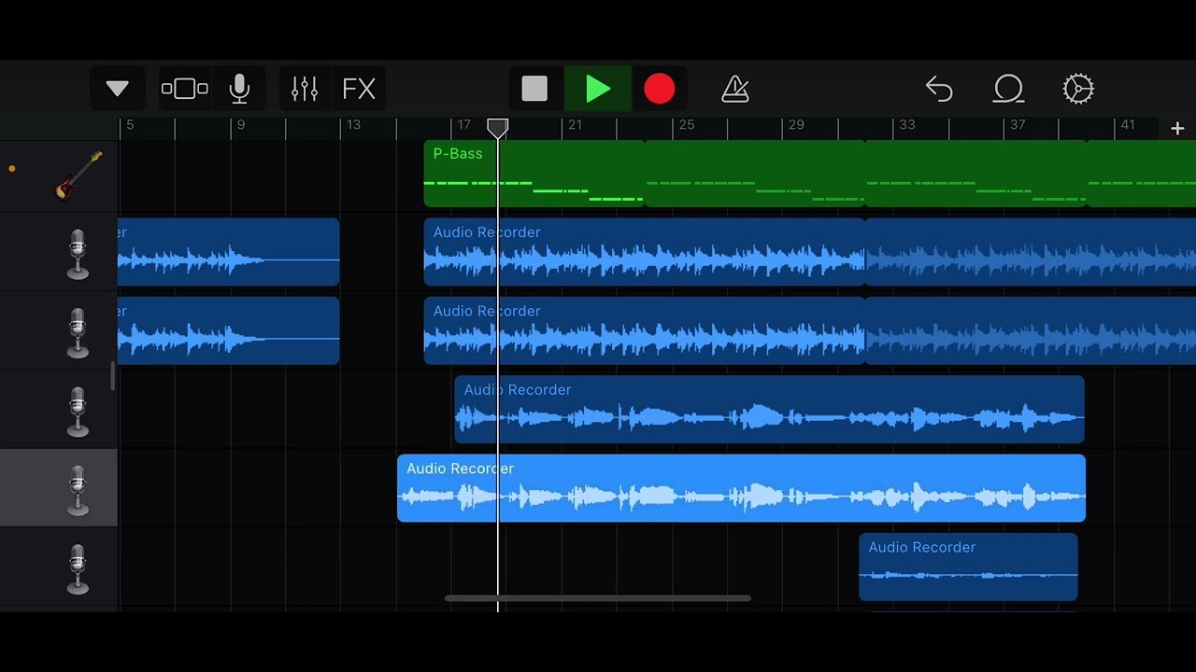Jump to bar 37 on the ruler
Viewport: 1196px width, 672px height.
tap(1018, 125)
